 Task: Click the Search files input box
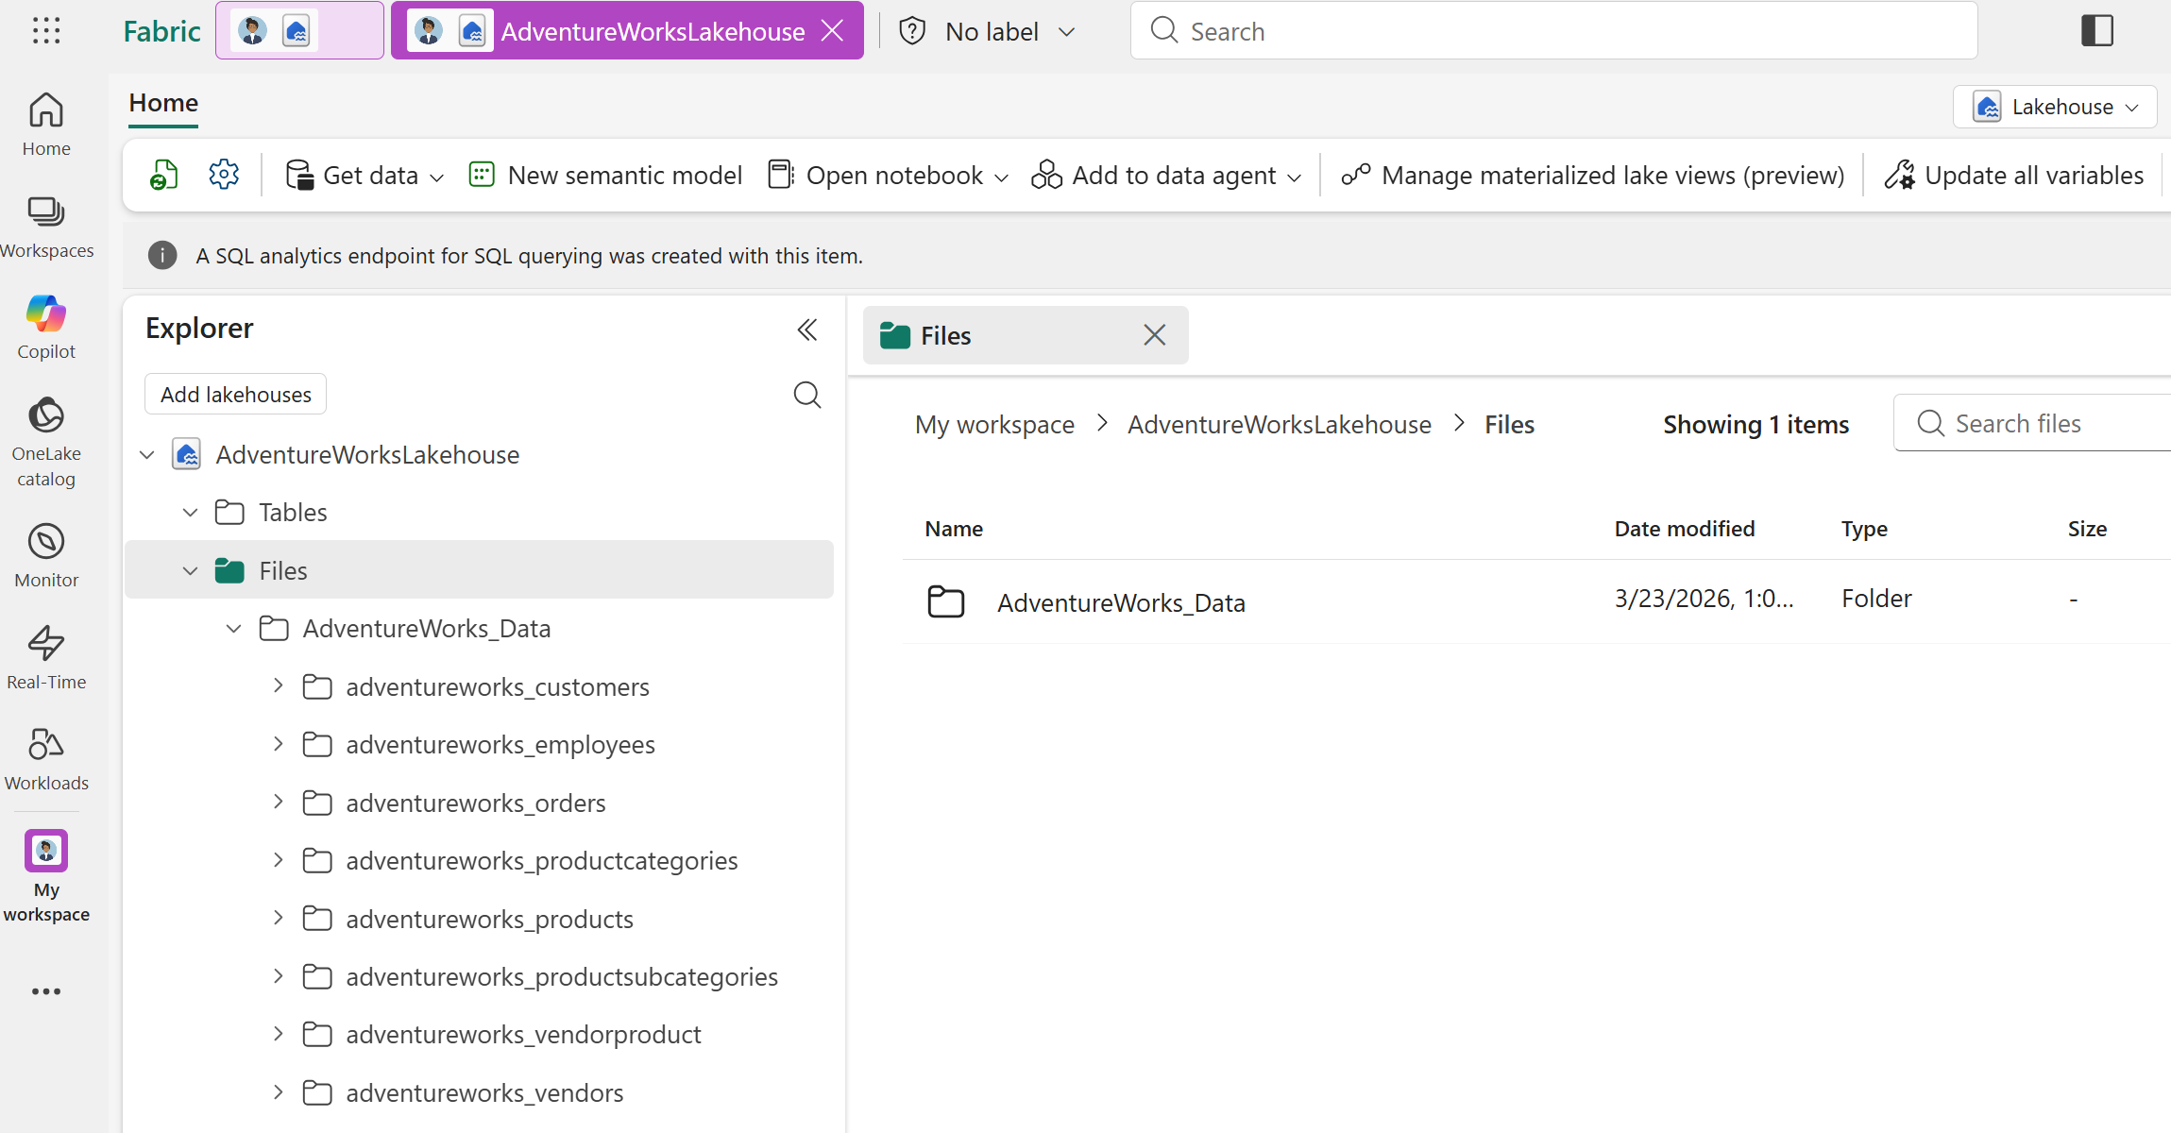(x=2040, y=424)
